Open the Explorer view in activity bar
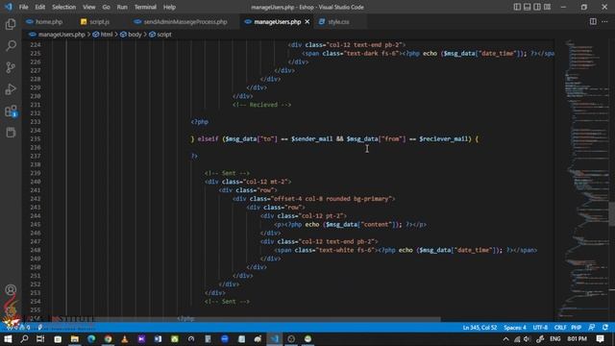 pos(11,24)
